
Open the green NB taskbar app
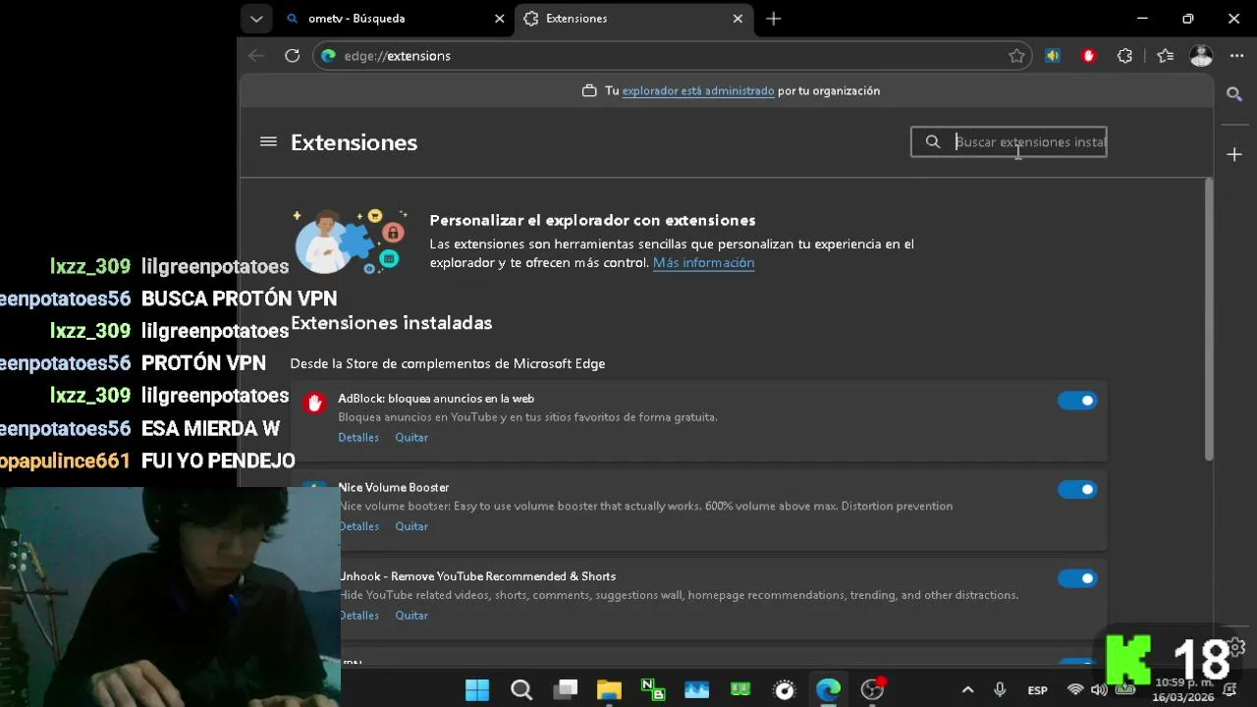(x=653, y=690)
